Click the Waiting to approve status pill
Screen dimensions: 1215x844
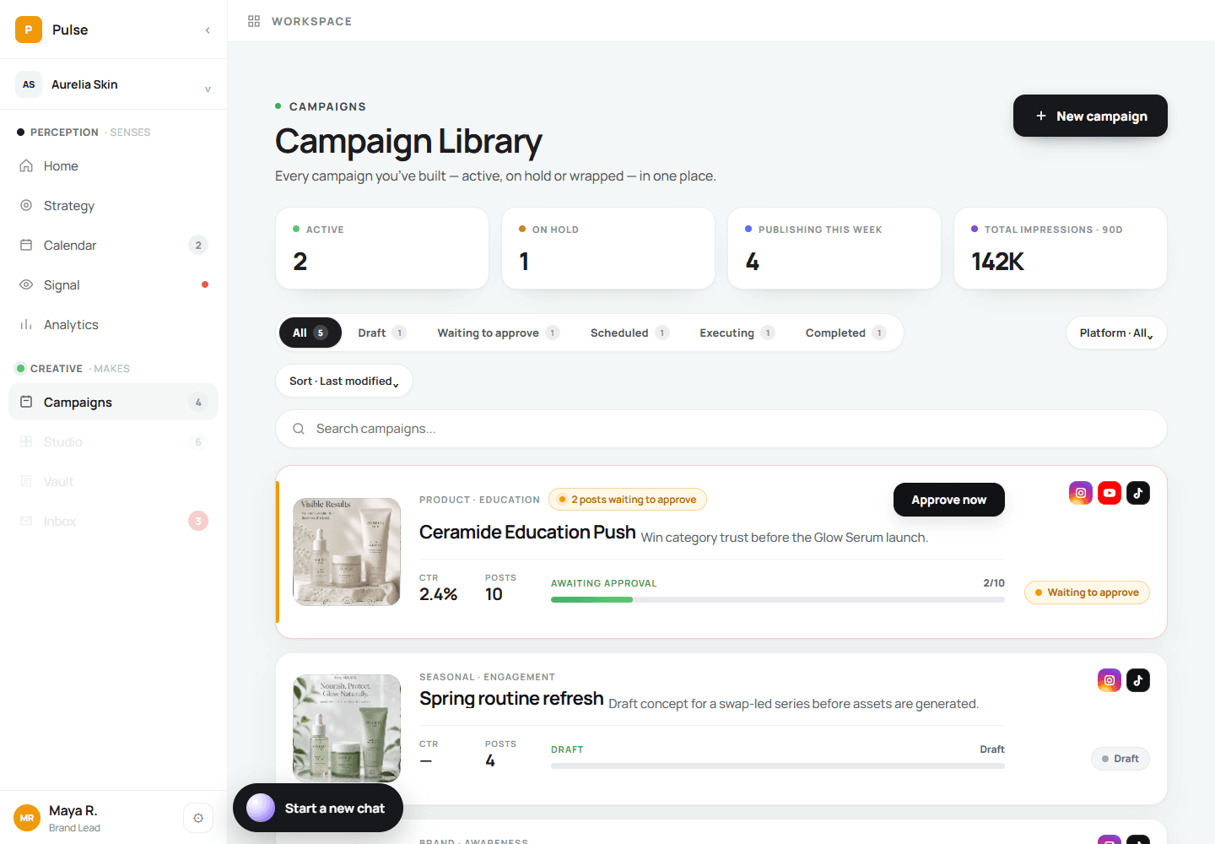(1087, 592)
